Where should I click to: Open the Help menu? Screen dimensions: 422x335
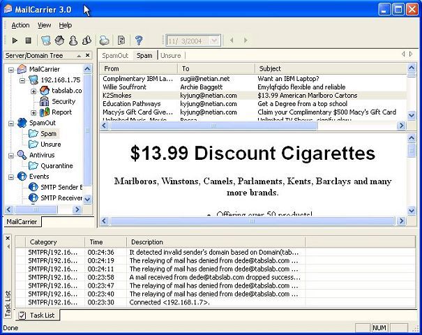[66, 25]
